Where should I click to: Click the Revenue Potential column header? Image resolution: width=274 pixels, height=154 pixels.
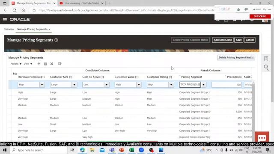[31, 77]
